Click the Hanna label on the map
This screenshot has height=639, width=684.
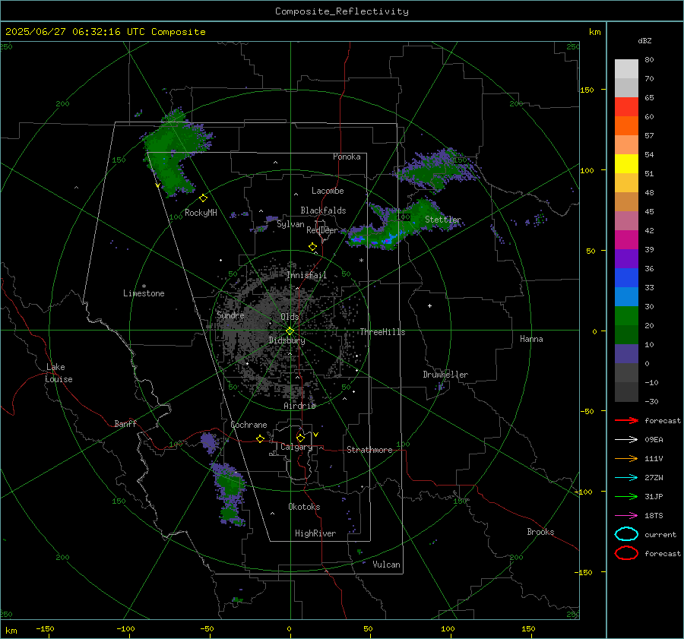531,339
